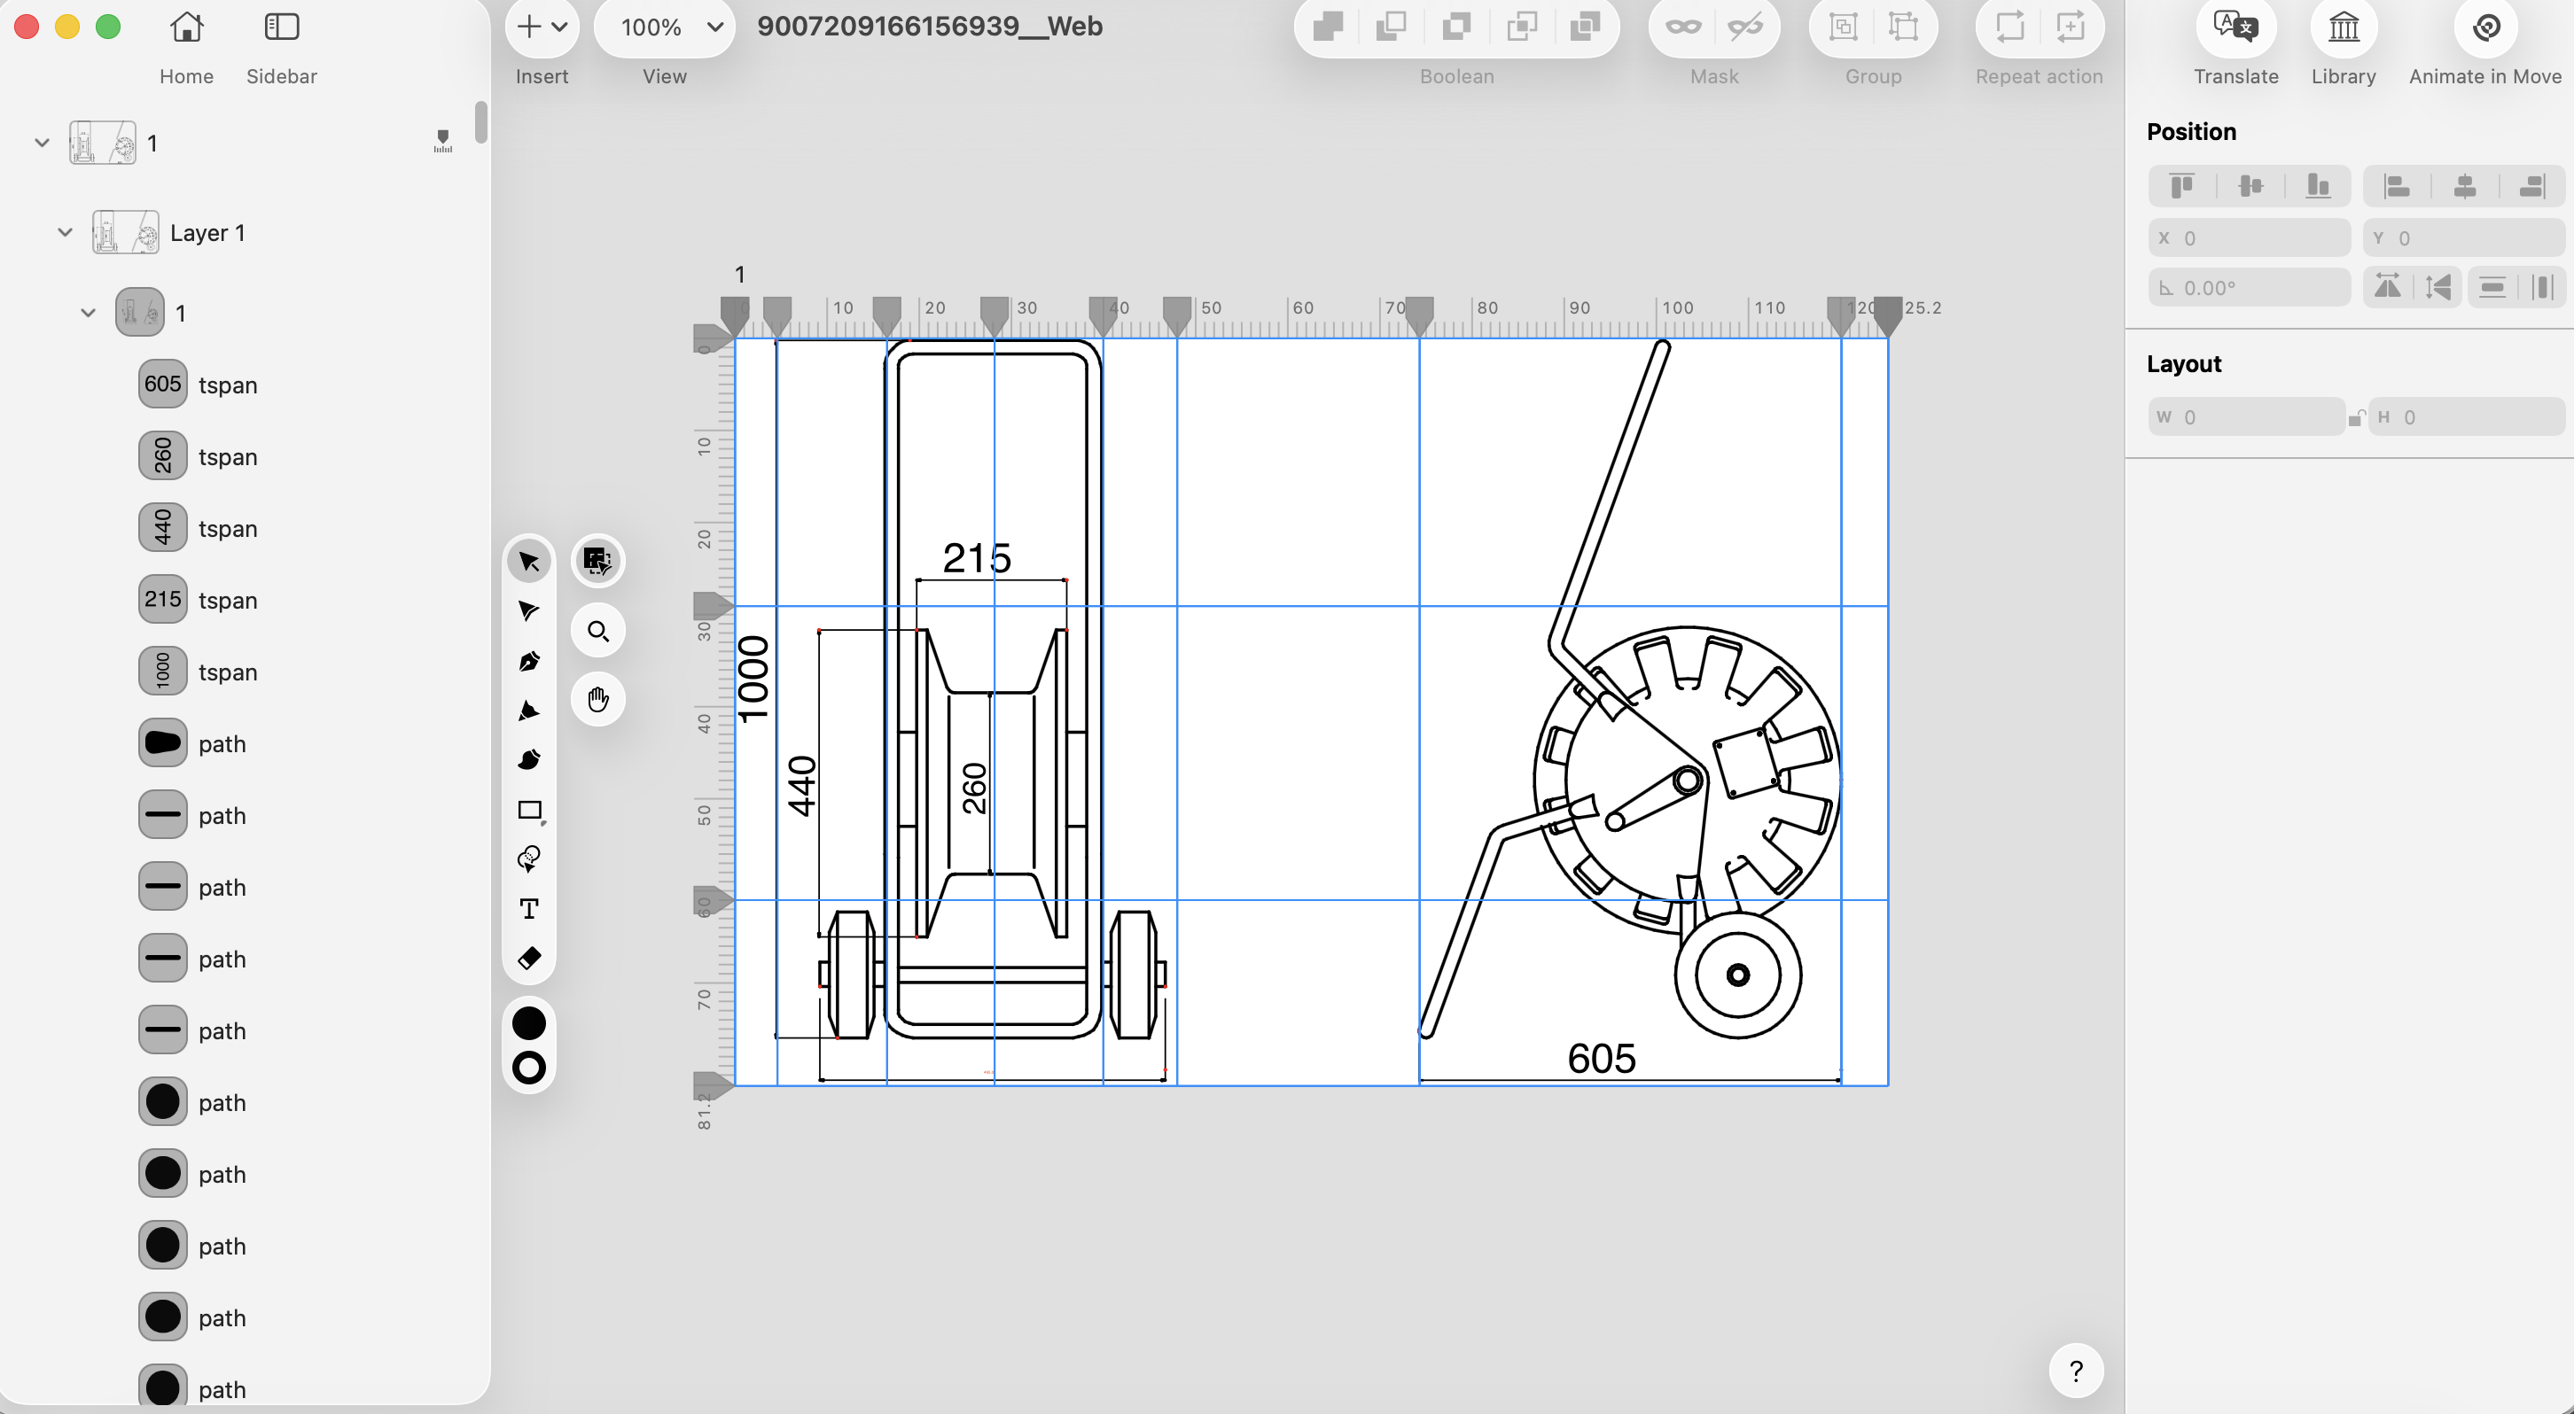Open the help question mark button
2574x1414 pixels.
2075,1371
